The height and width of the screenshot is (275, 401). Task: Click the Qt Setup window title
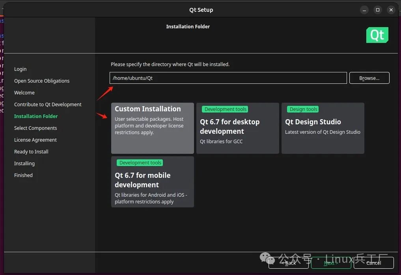coord(201,9)
